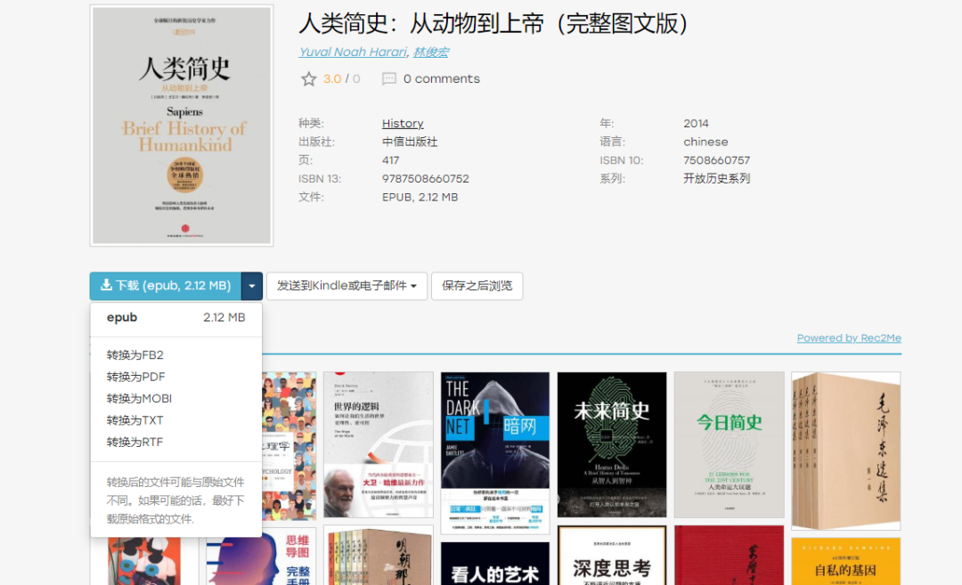Image resolution: width=962 pixels, height=585 pixels.
Task: Click the file info EPUB, 2.12 MB
Action: (420, 197)
